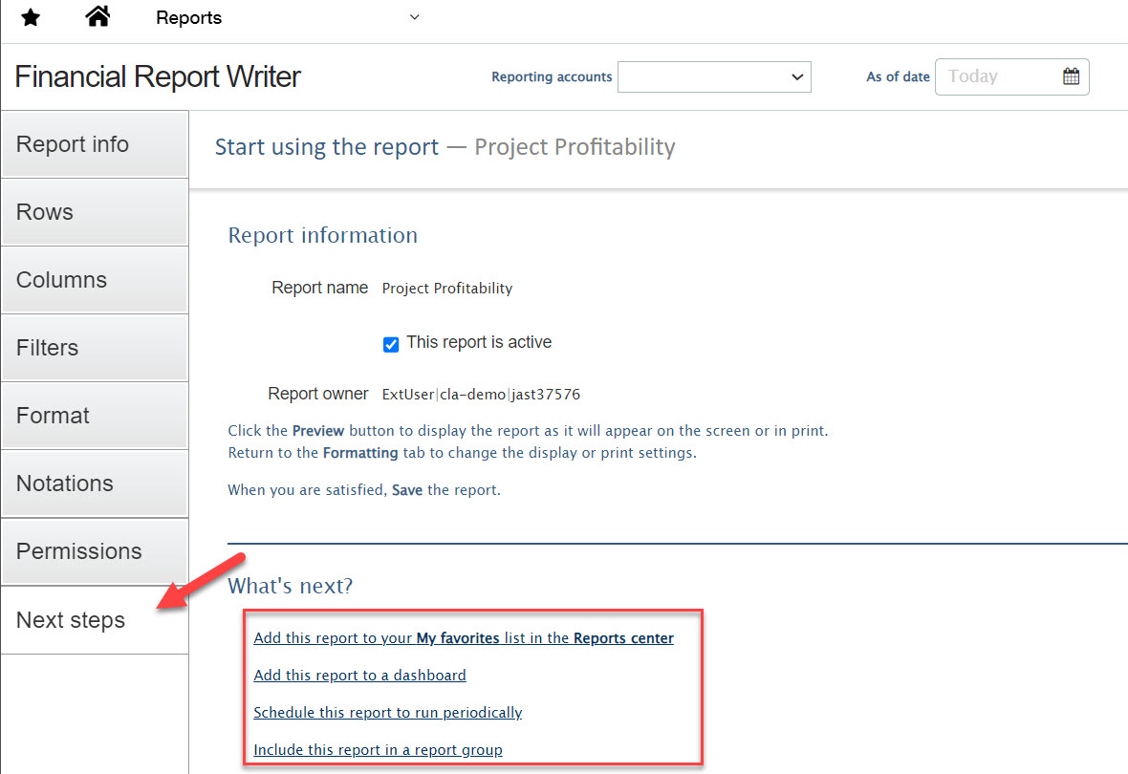1128x774 pixels.
Task: Switch to the Report info tab
Action: pos(95,144)
